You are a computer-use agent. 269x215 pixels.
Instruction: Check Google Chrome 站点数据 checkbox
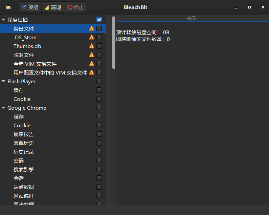coord(99,187)
